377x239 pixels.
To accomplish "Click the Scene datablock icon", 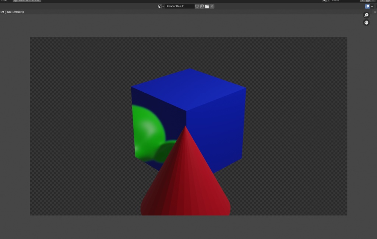I will (x=325, y=1).
